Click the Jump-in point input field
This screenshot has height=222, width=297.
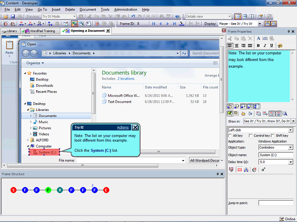tap(276, 203)
